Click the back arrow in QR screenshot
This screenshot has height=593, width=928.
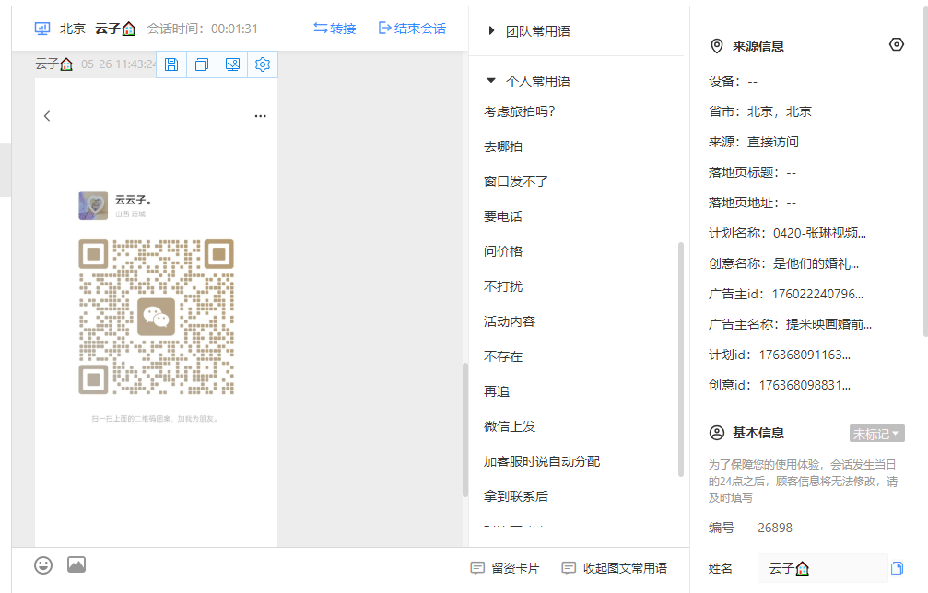[x=47, y=116]
